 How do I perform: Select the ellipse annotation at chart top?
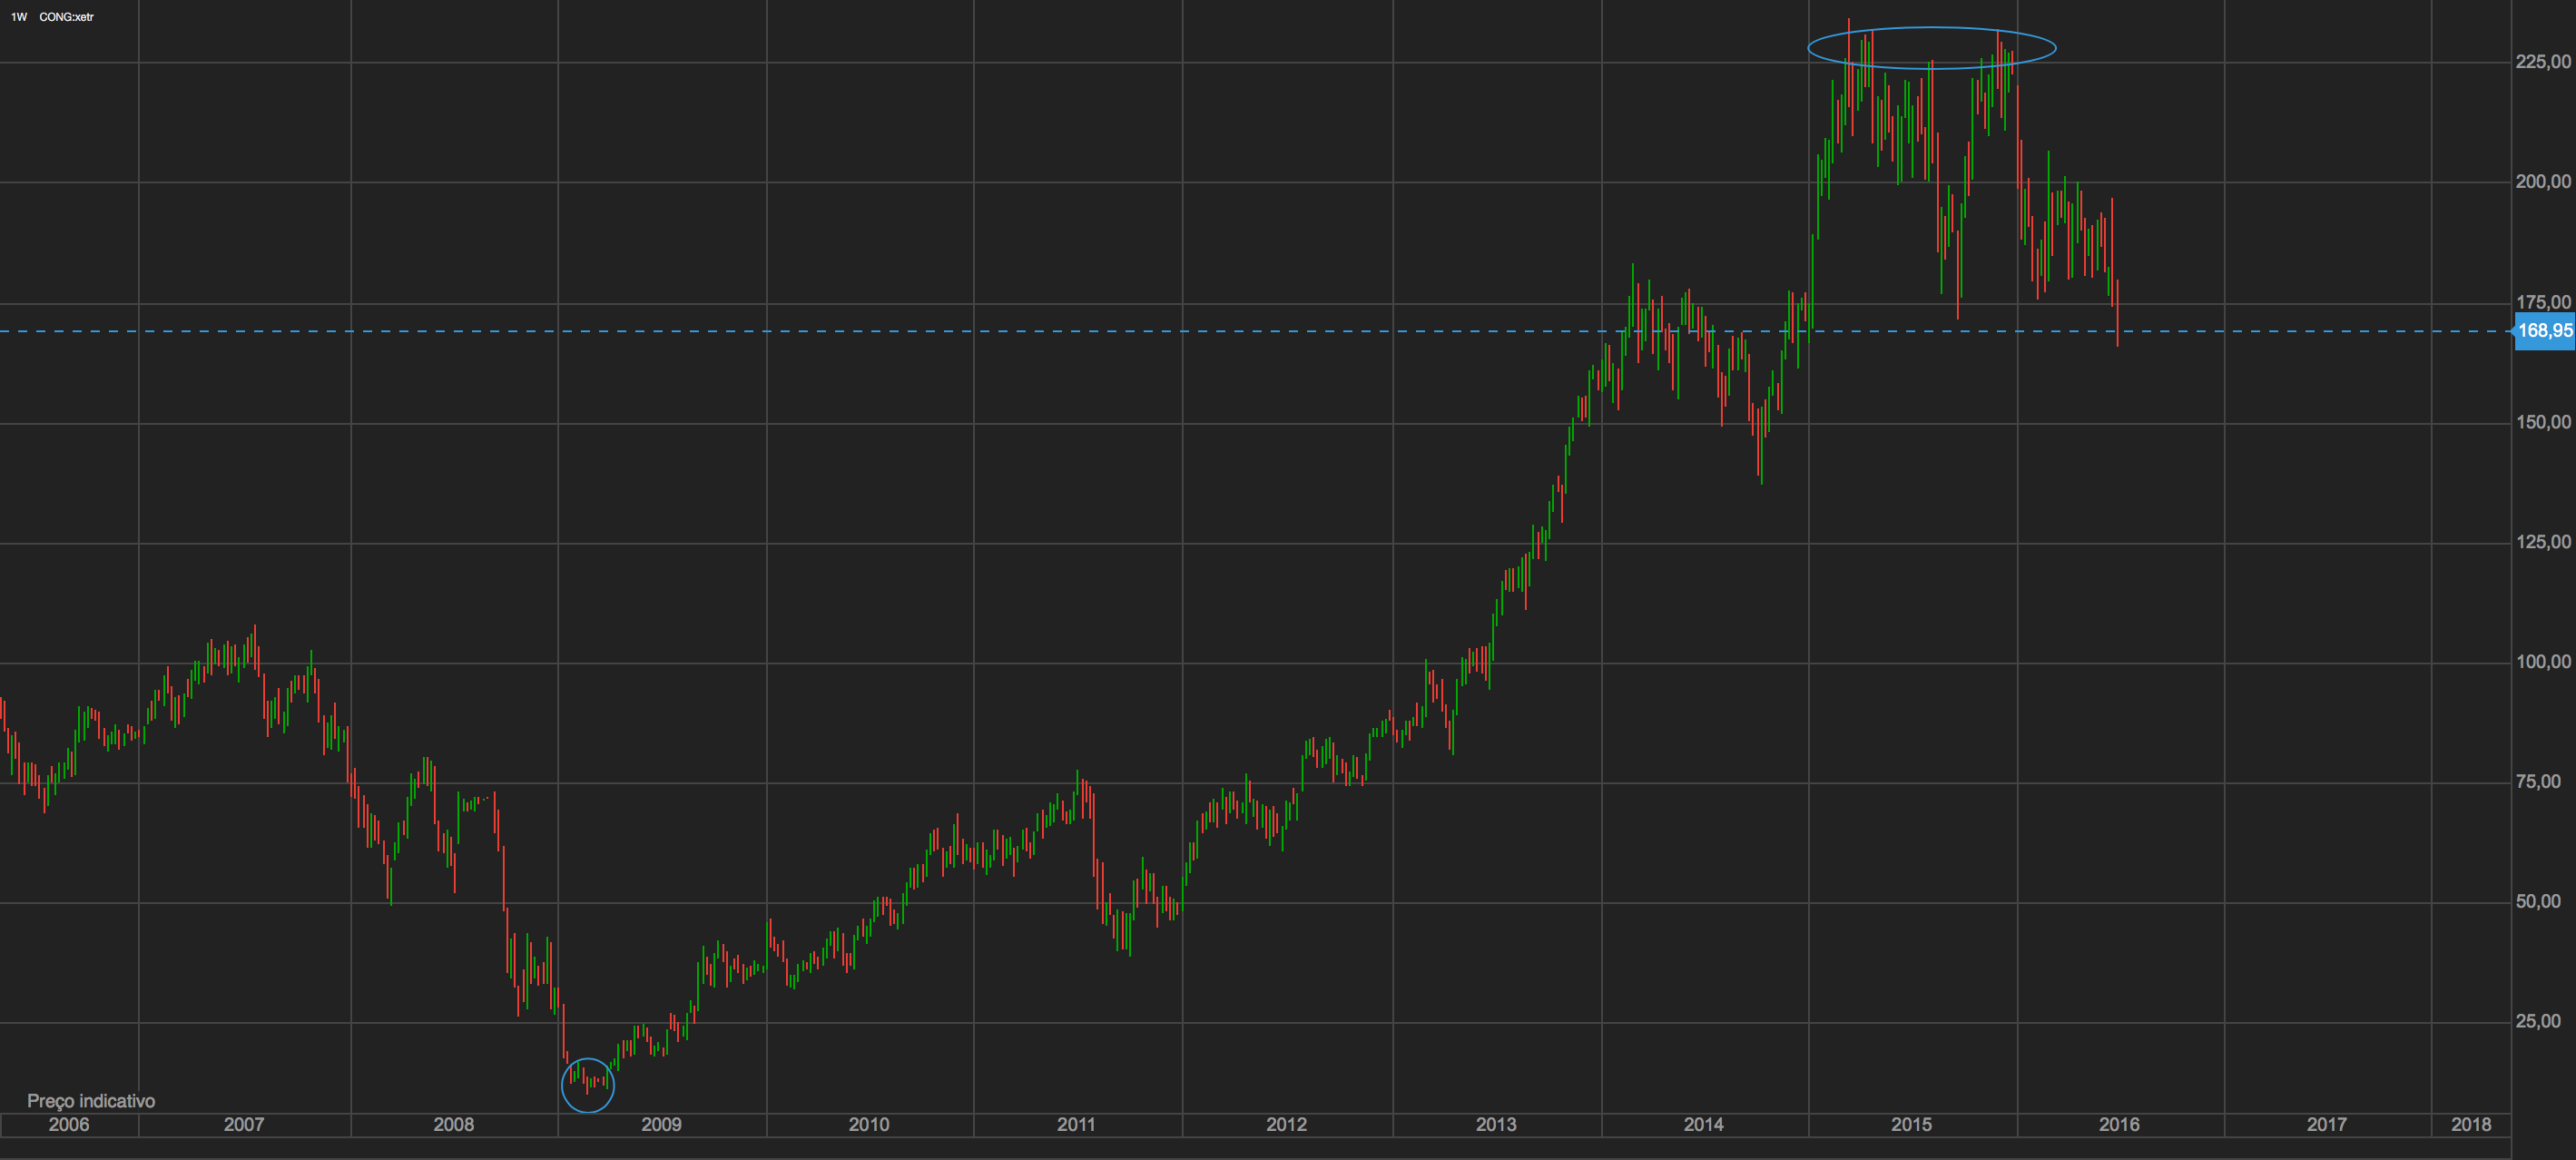[1931, 29]
